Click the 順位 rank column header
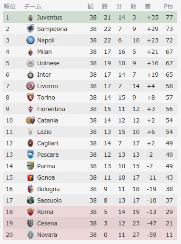Viewport: 181px width, 244px height. click(10, 6)
